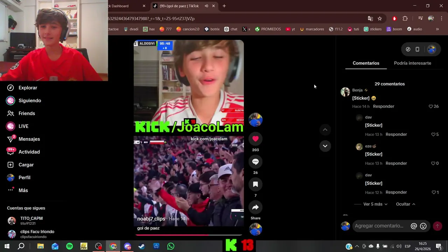The width and height of the screenshot is (448, 252).
Task: Open the red hand ad-blocker extension
Action: (394, 19)
